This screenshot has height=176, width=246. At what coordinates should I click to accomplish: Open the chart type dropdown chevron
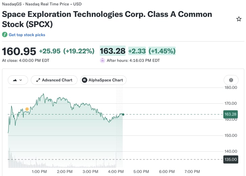click(x=21, y=80)
